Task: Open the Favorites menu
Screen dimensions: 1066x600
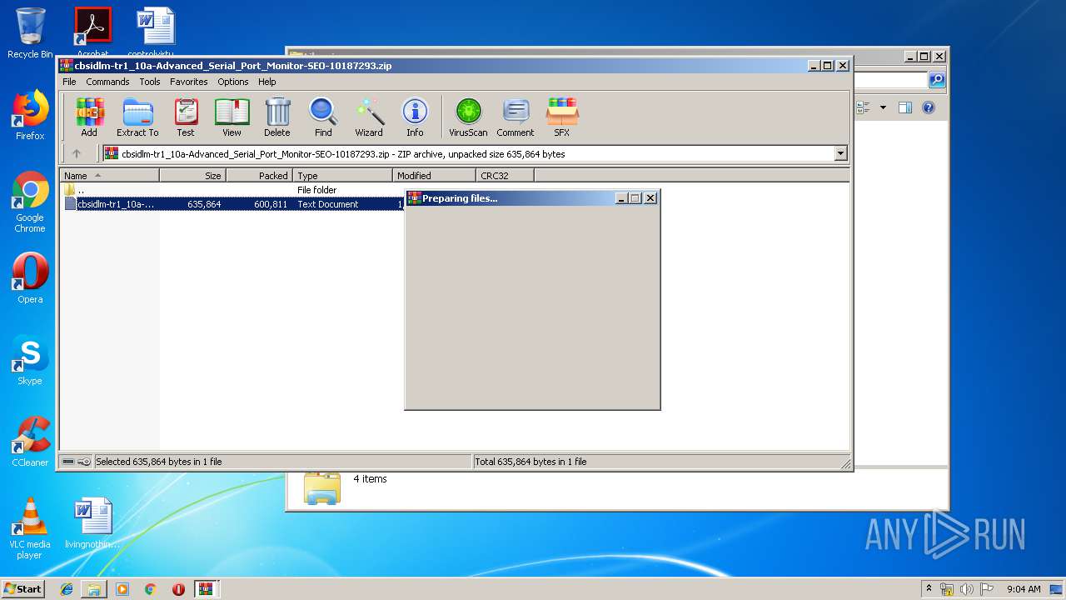Action: [x=189, y=82]
